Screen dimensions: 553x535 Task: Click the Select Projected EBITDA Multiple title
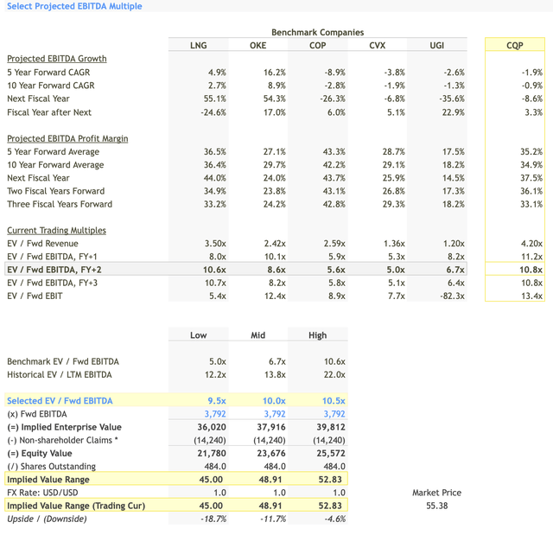74,6
